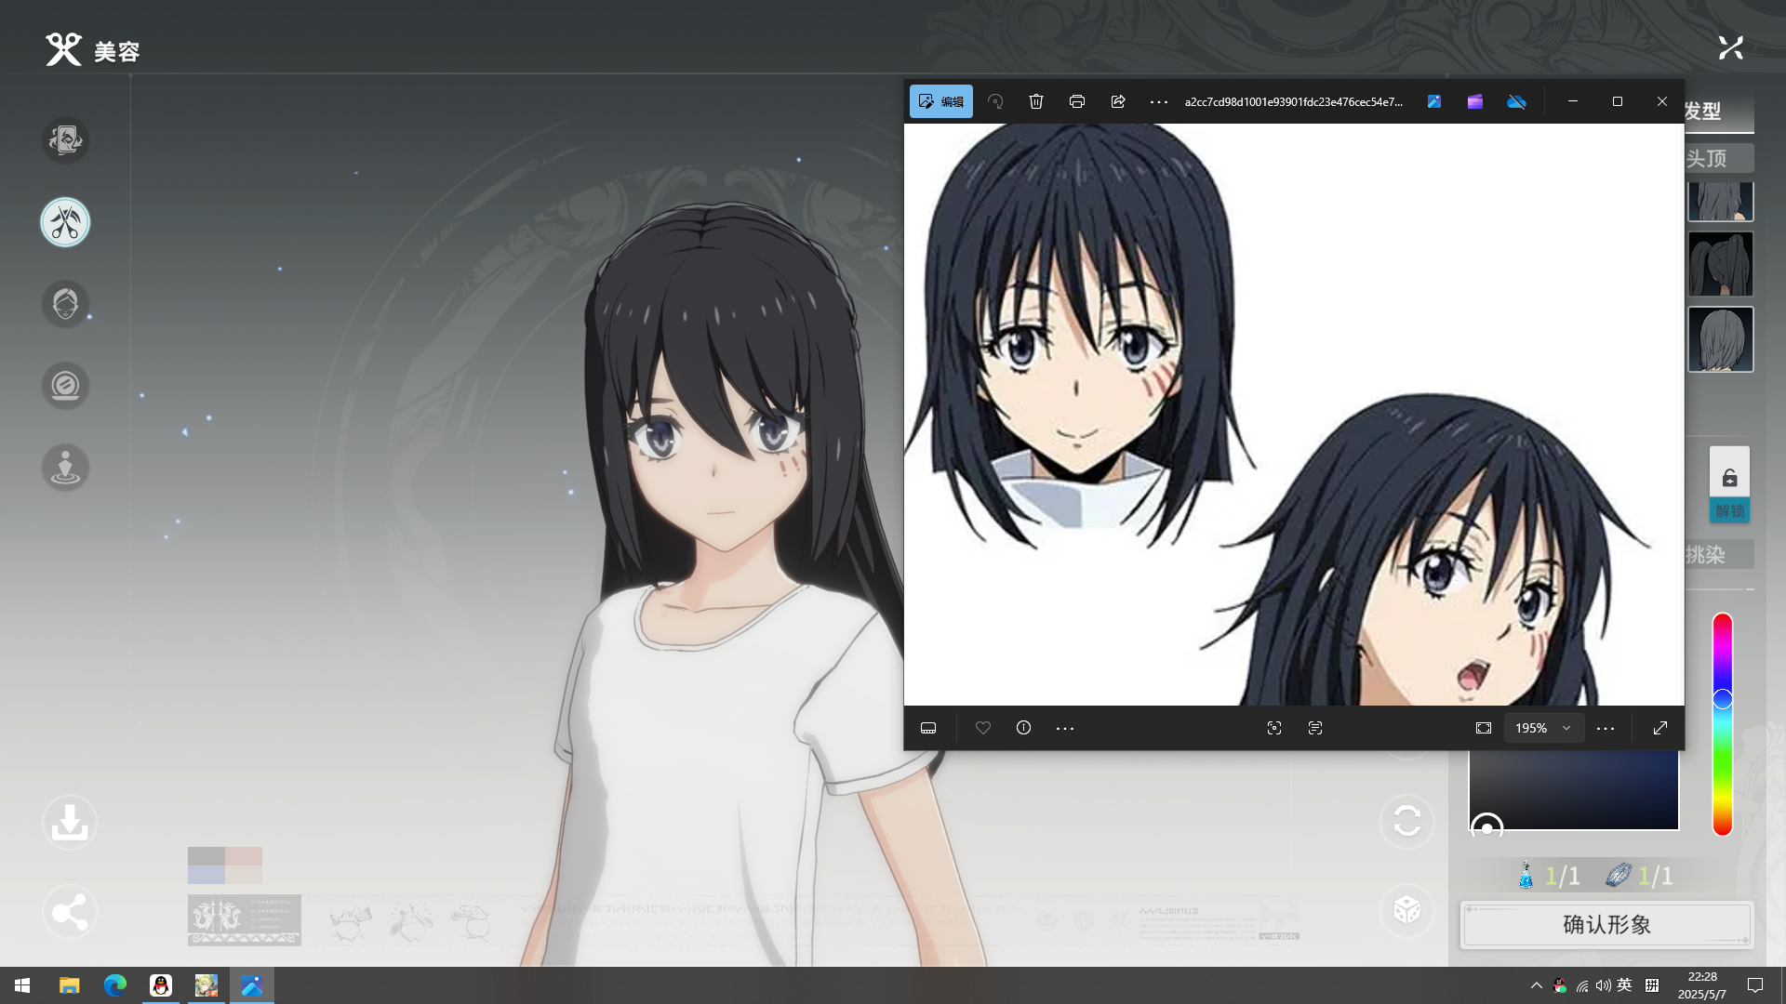1786x1004 pixels.
Task: Open Microsoft Edge from taskbar
Action: click(x=114, y=985)
